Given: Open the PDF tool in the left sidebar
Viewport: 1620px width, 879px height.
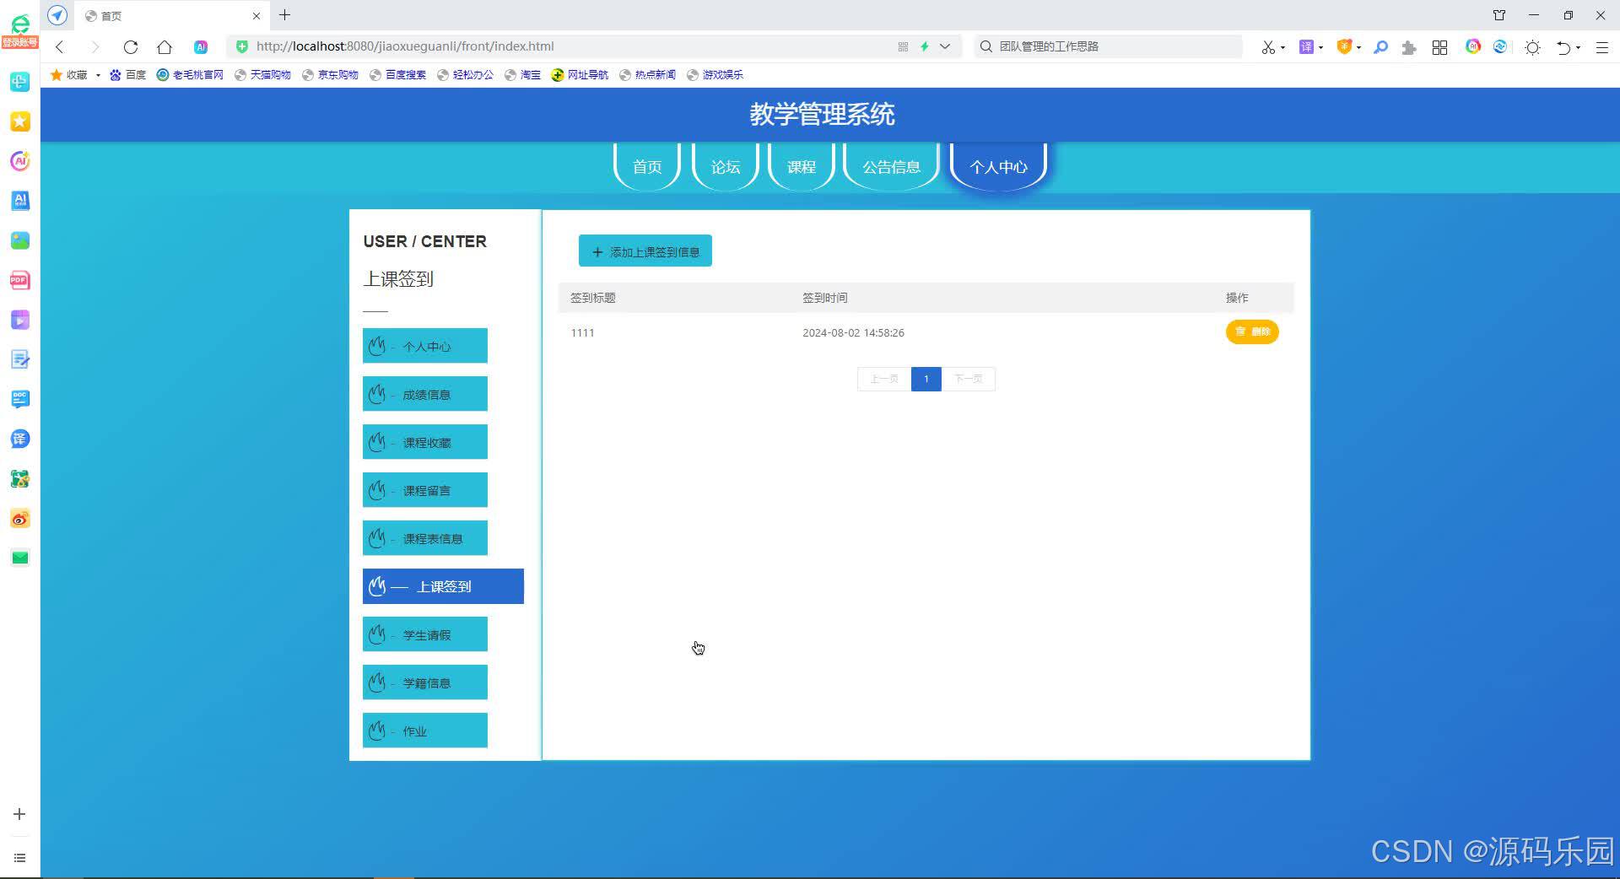Looking at the screenshot, I should (19, 279).
